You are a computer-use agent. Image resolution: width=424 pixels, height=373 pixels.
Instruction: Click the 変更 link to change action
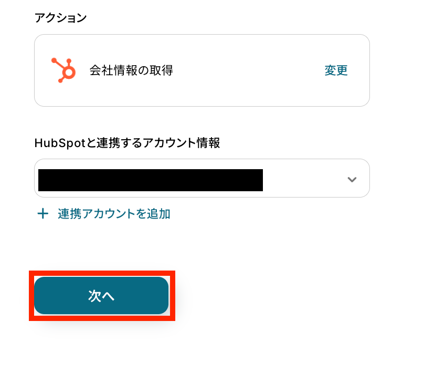[336, 70]
